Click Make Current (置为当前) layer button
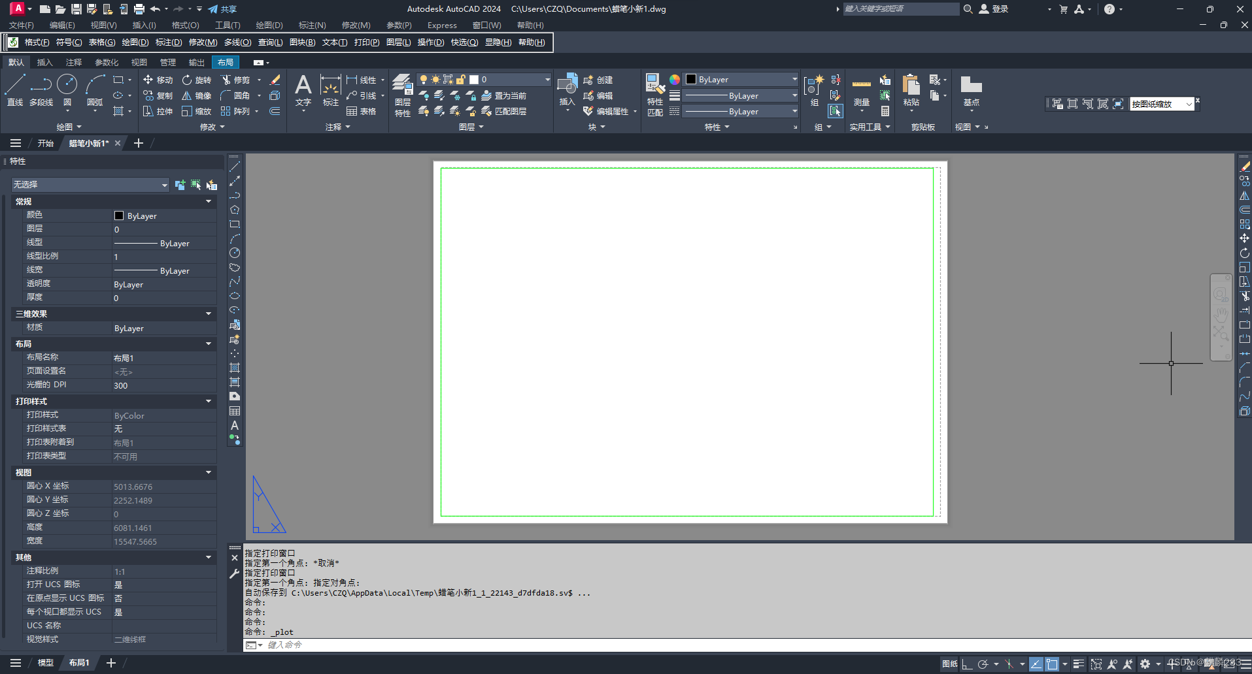Viewport: 1252px width, 674px height. pos(504,95)
